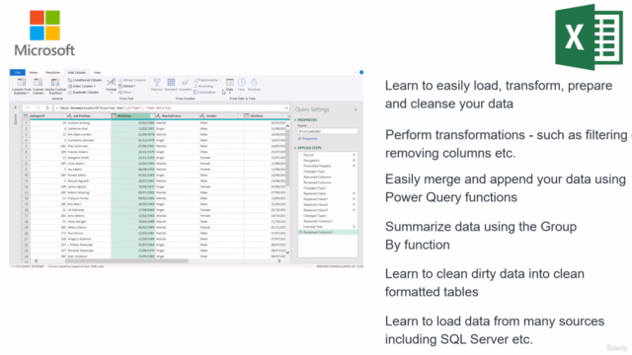Switch to the Home ribbon tab
The image size is (632, 355).
34,72
